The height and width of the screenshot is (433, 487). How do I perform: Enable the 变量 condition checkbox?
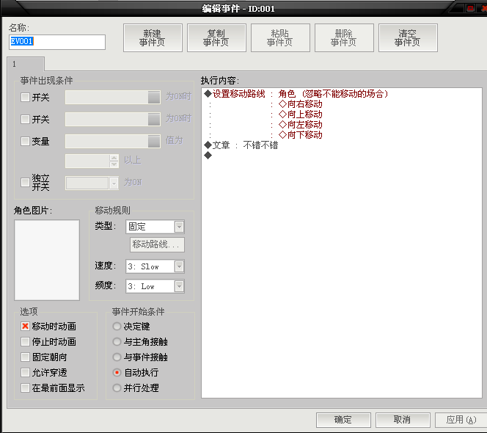(x=25, y=141)
